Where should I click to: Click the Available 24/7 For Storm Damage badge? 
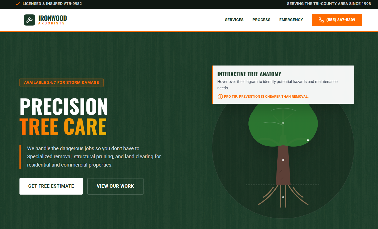coord(61,82)
